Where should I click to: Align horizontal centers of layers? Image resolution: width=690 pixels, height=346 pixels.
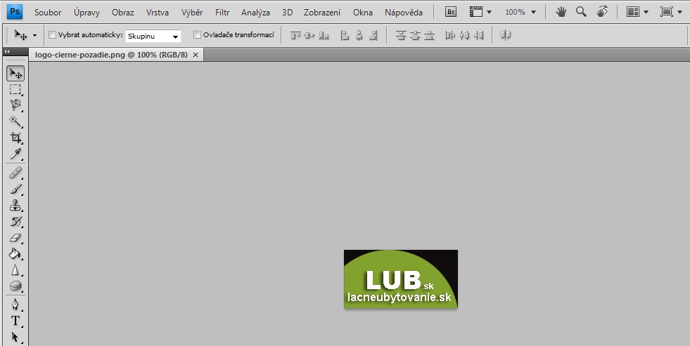(359, 36)
